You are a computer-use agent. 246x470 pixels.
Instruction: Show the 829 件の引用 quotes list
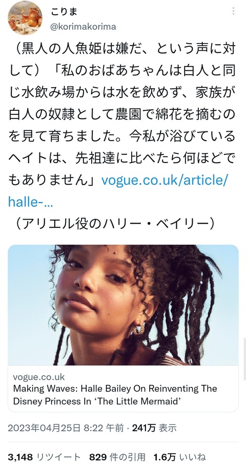[x=117, y=457]
